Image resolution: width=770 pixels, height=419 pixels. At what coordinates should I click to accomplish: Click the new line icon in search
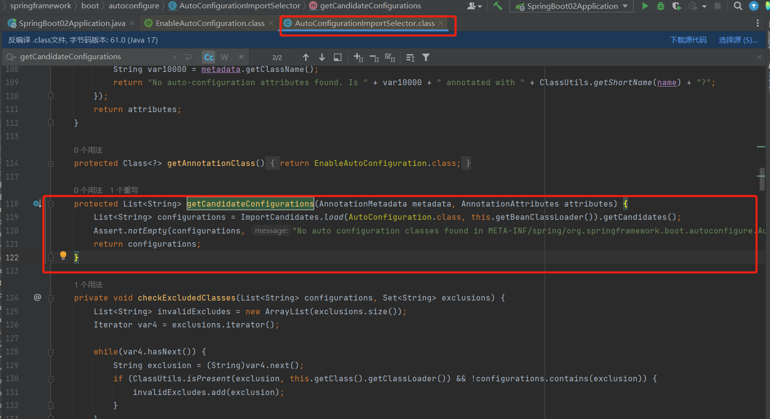tap(188, 57)
